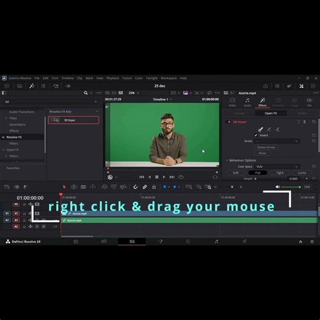Select the Soft behaviour option
Screen dimensions: 320x320
tap(236, 173)
